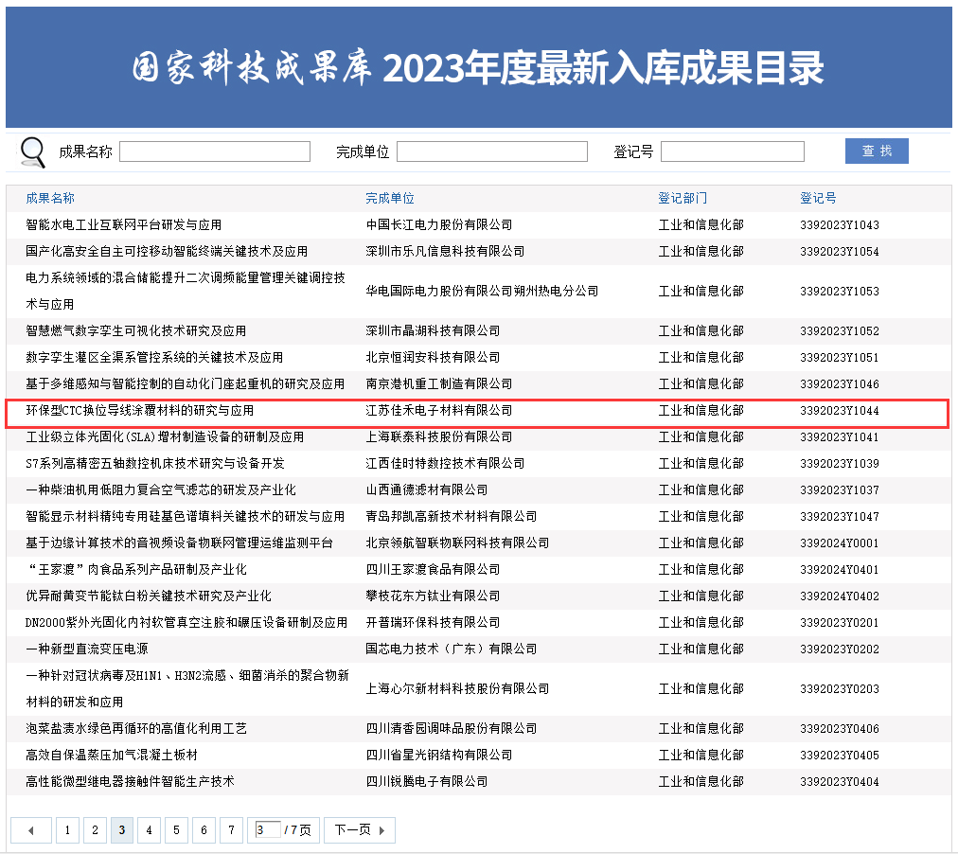Screen dimensions: 958x854
Task: Click company 青岛邦凯高新技术材料有限公司
Action: pyautogui.click(x=451, y=516)
